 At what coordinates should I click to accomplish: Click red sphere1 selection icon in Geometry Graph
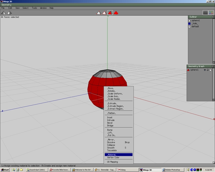coord(188,70)
